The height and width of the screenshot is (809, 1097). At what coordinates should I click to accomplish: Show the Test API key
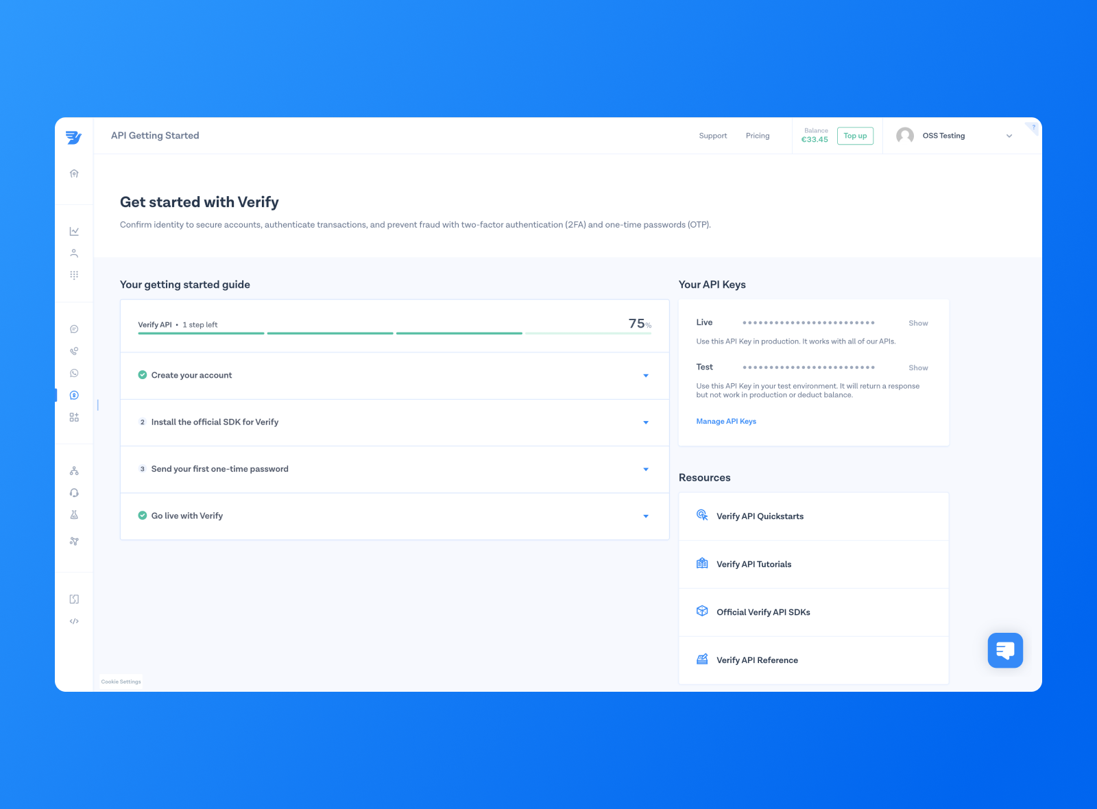(x=918, y=367)
